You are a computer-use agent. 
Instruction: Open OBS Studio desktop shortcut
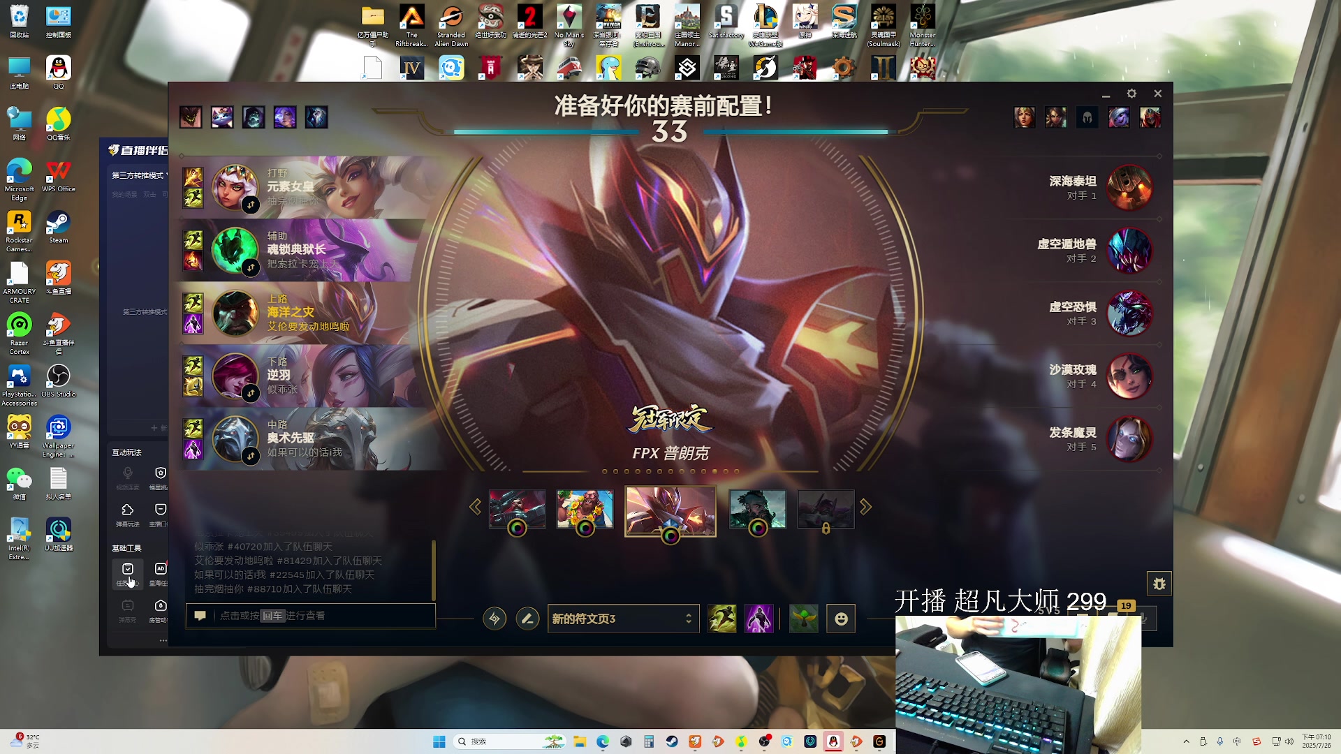coord(59,381)
